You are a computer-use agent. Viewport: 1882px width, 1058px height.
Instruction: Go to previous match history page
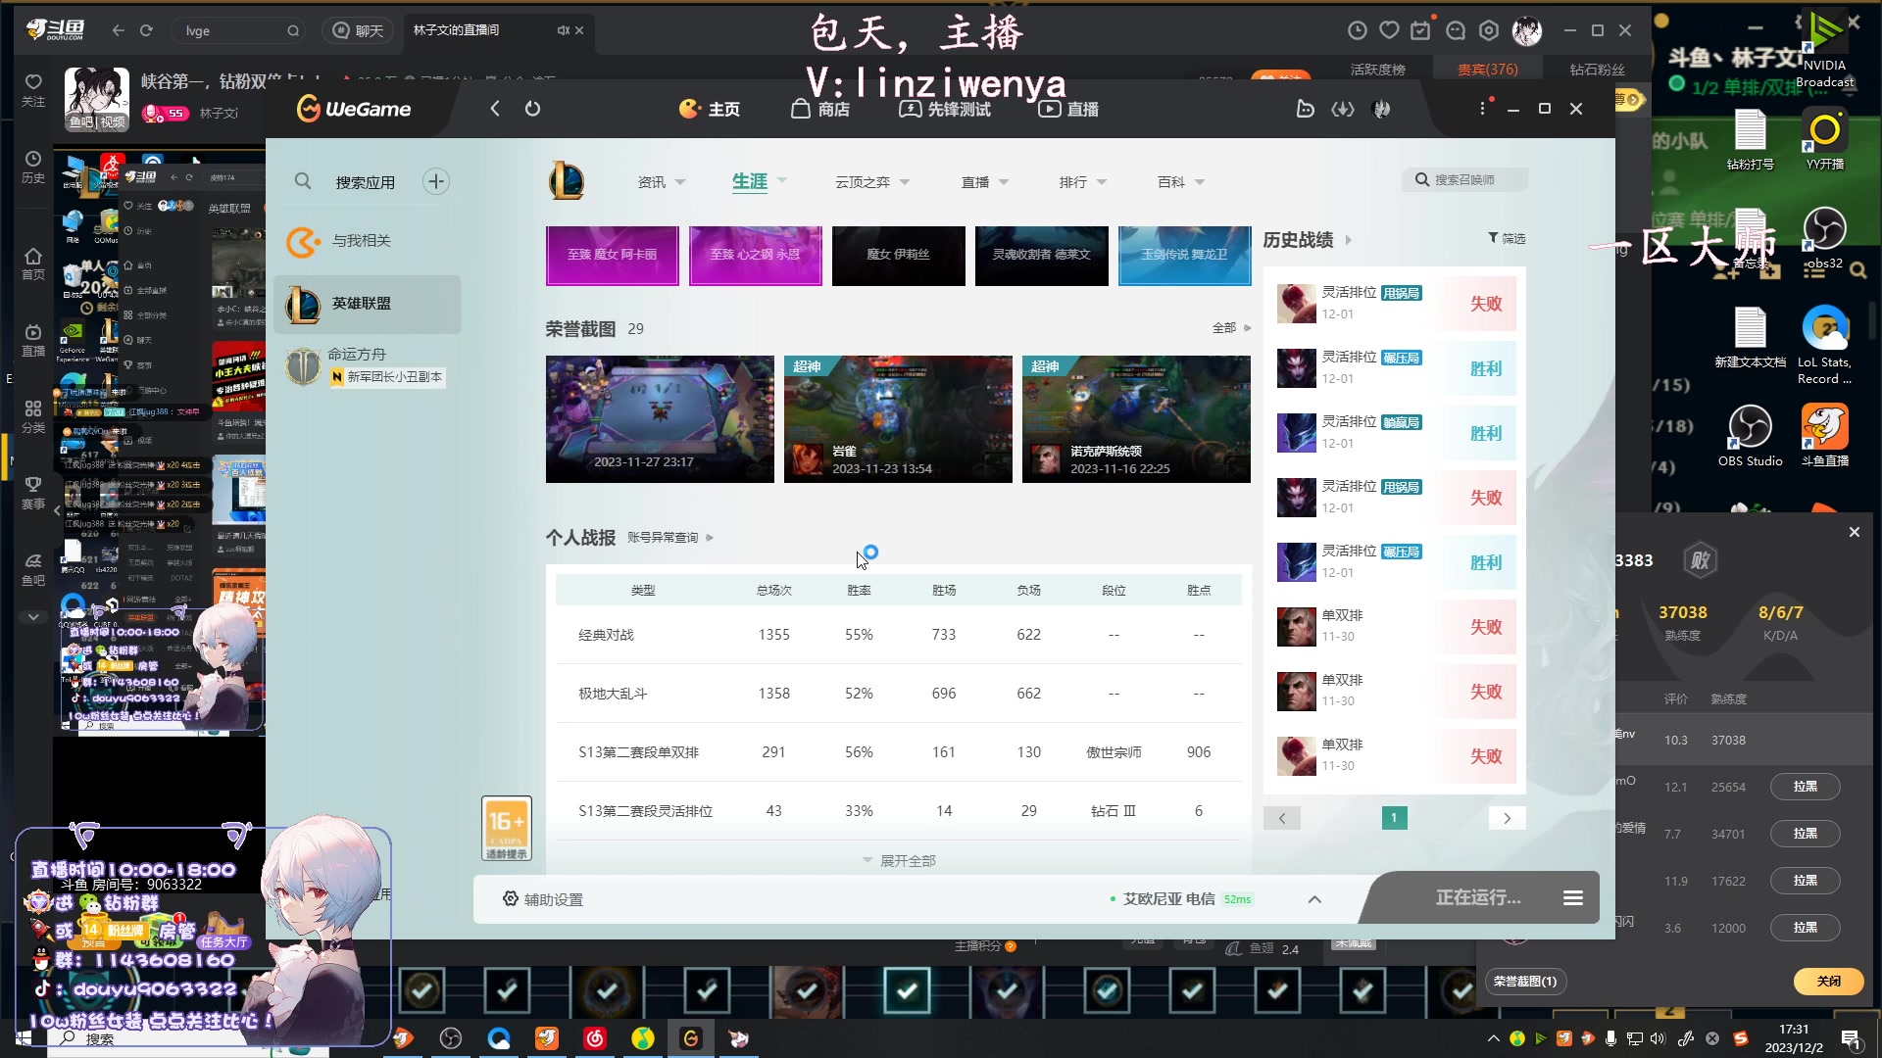[x=1281, y=818]
